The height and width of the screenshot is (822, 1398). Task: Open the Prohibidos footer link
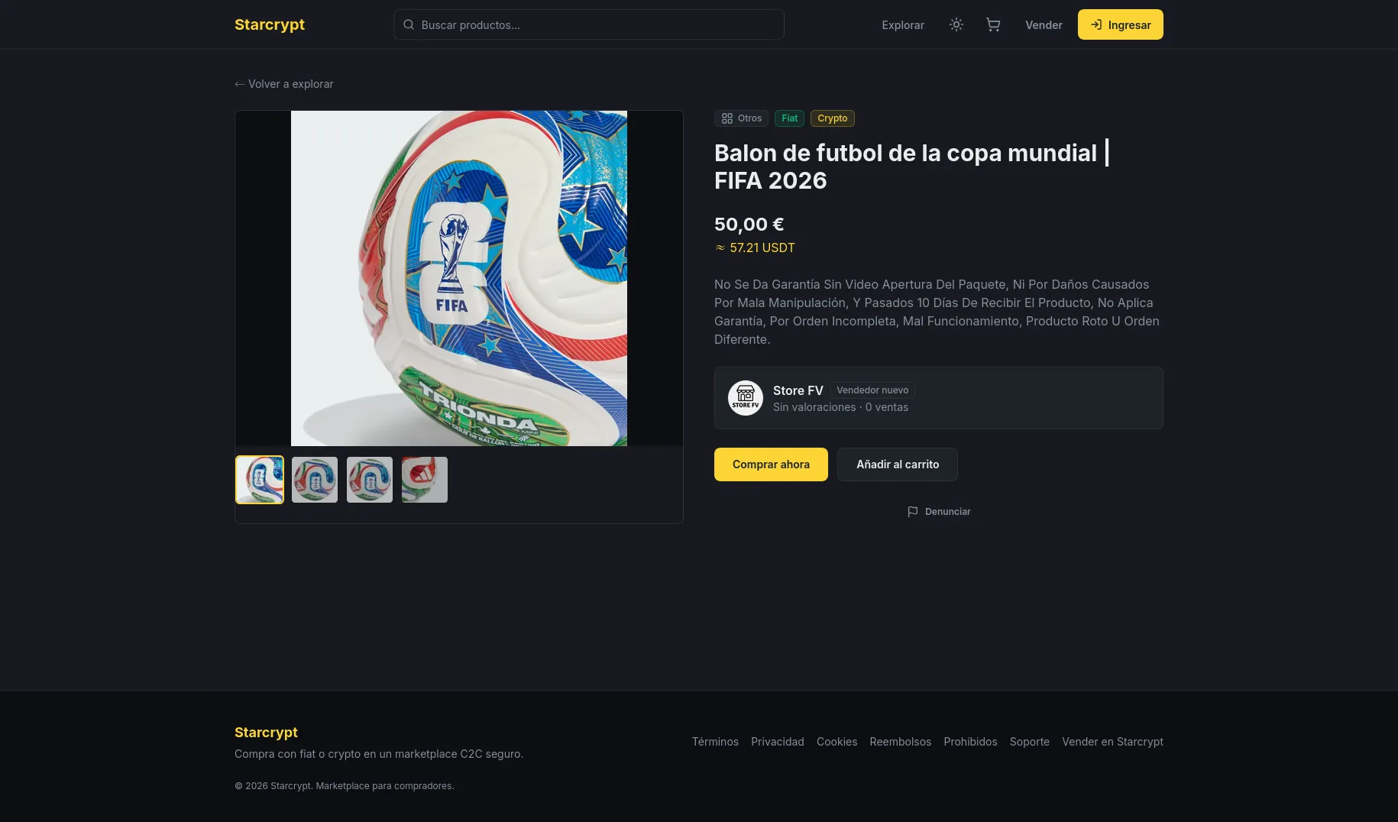click(970, 742)
